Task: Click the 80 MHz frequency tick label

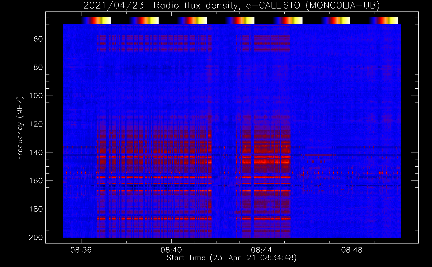Action: (38, 68)
